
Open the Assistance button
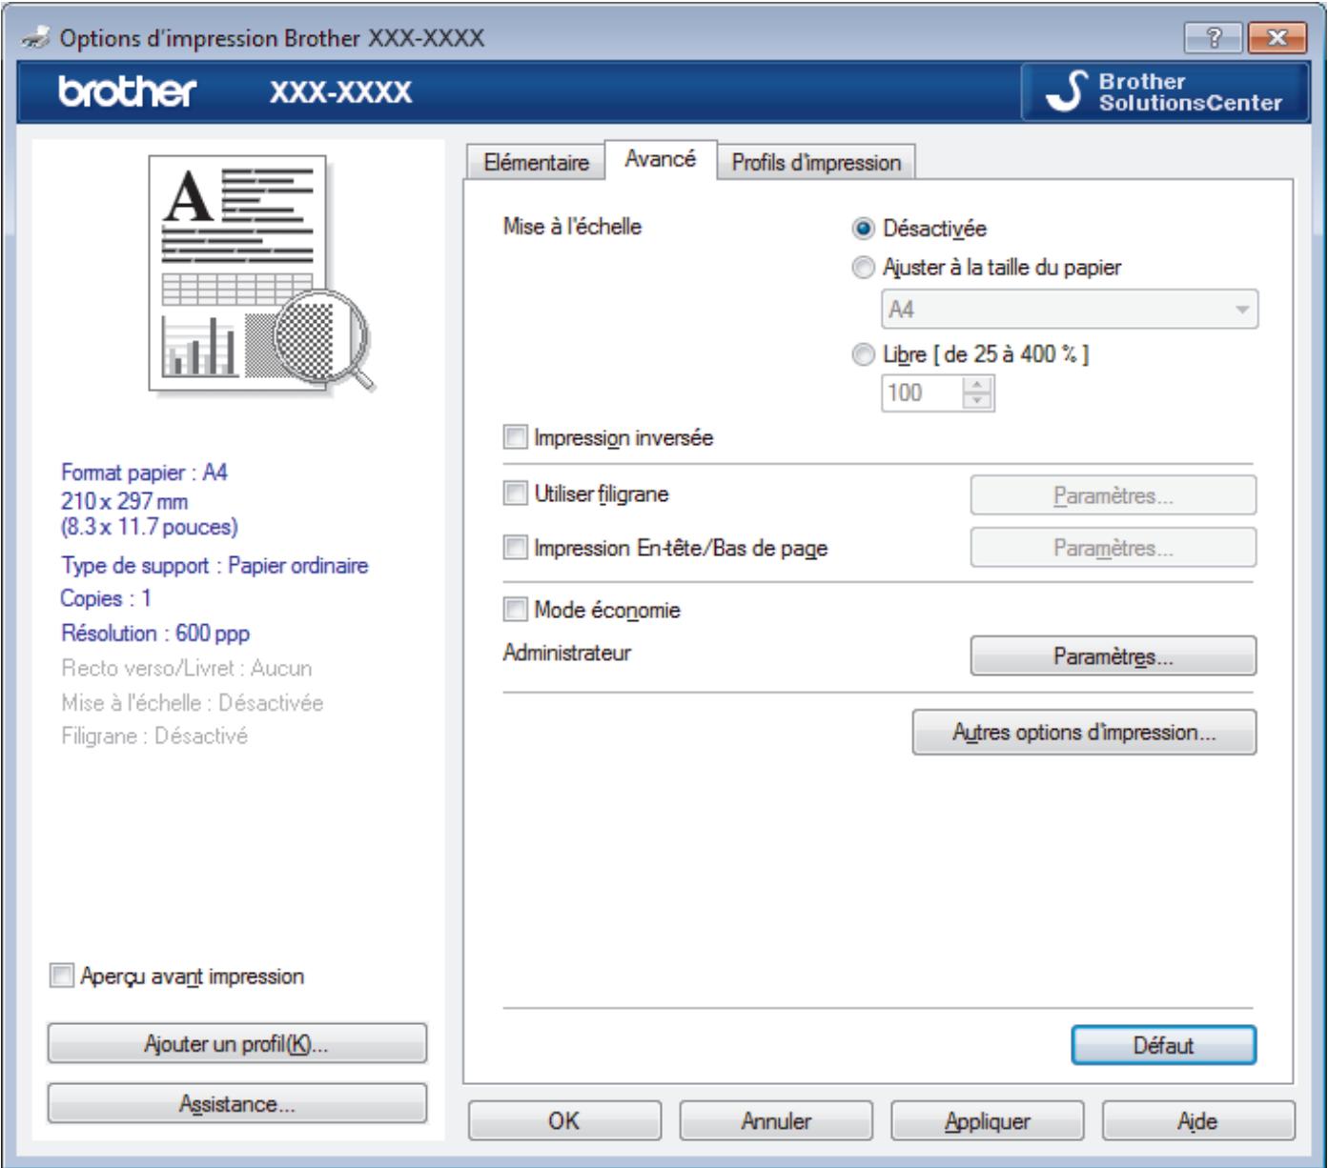click(237, 1103)
